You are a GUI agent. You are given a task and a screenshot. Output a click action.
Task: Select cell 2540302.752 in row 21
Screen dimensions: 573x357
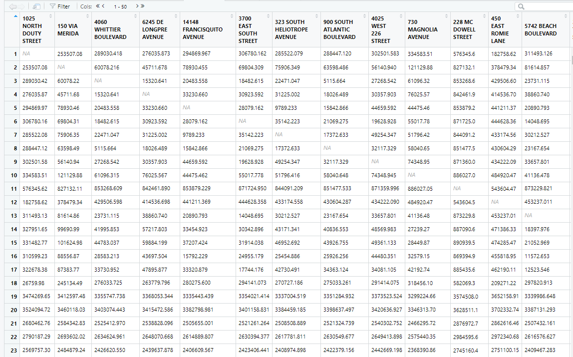[387, 323]
